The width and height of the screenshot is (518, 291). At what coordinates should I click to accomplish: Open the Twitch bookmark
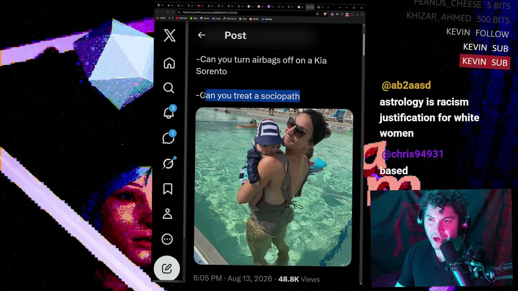tap(205, 19)
